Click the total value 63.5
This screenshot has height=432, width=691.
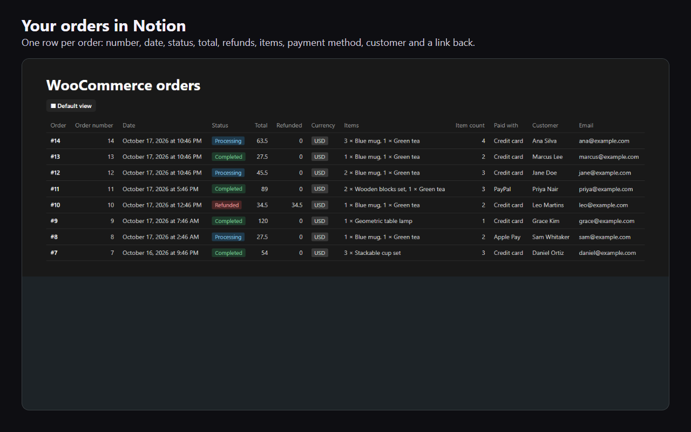(x=262, y=141)
